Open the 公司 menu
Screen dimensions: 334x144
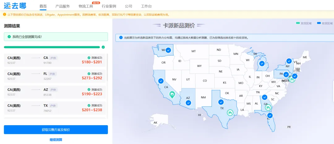pyautogui.click(x=128, y=6)
